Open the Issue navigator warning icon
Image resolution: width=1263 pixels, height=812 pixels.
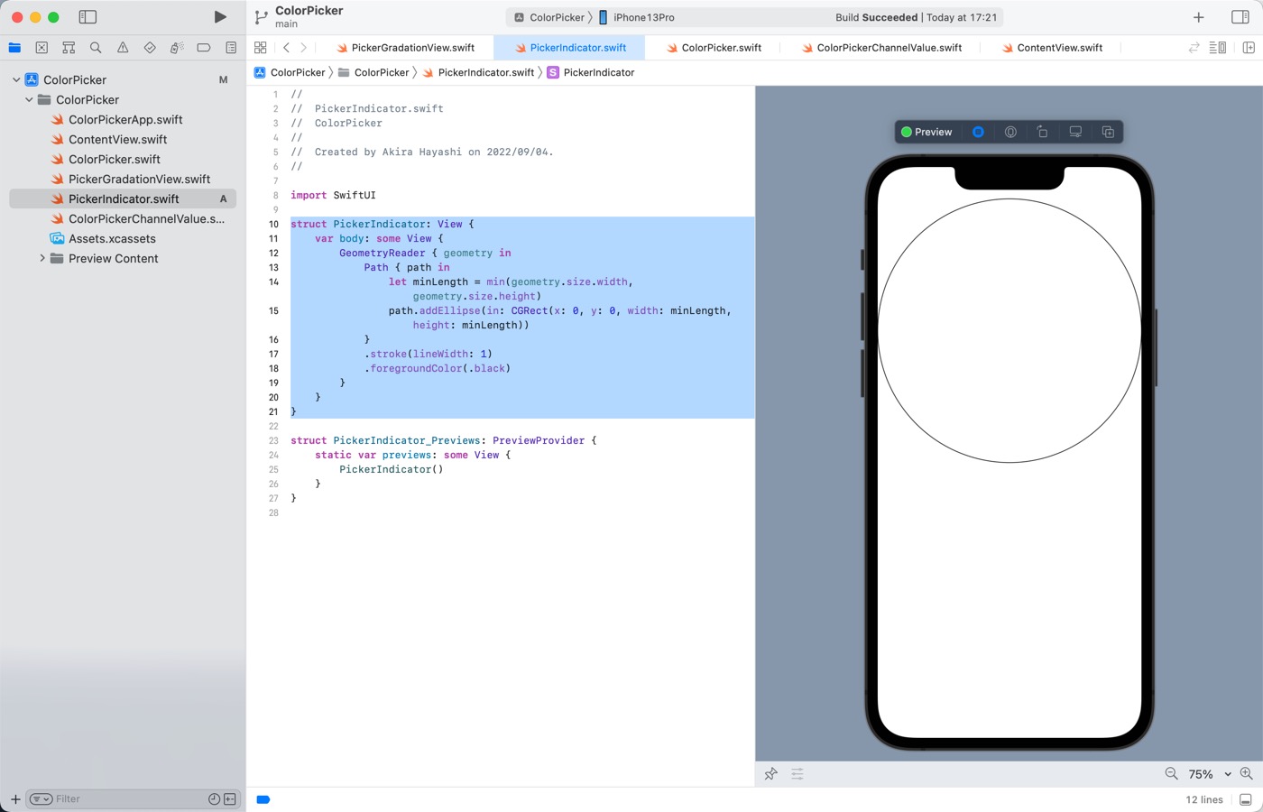[x=123, y=48]
